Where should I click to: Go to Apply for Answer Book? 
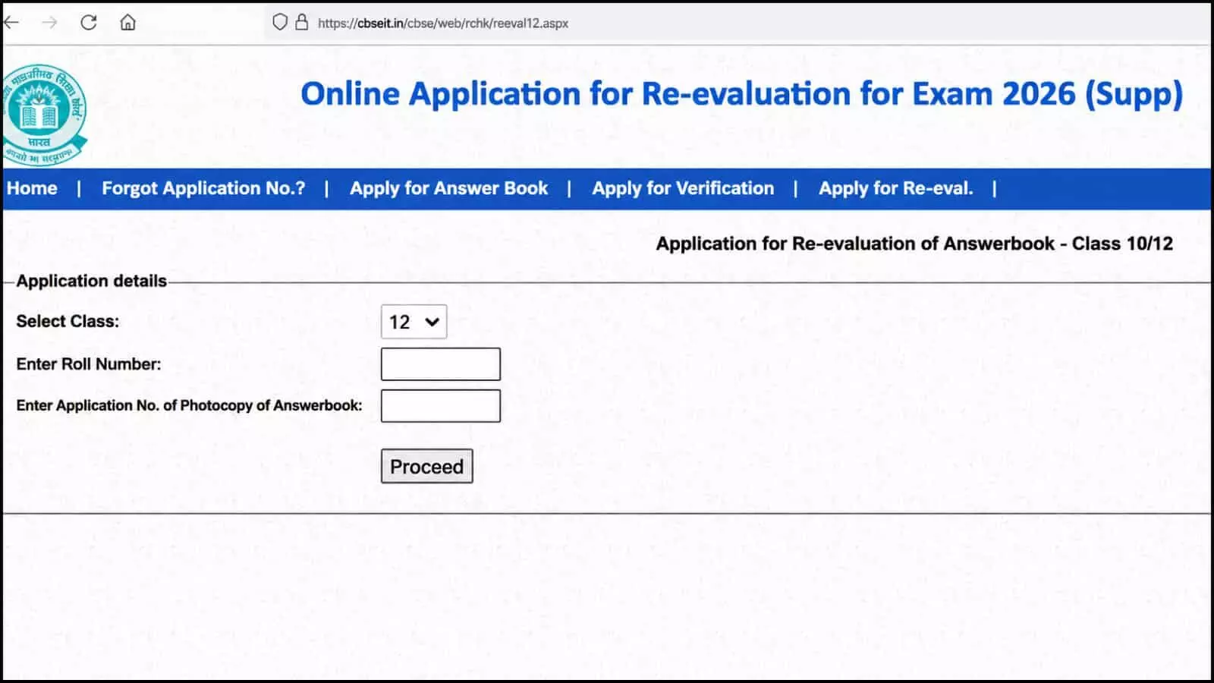[x=448, y=188]
